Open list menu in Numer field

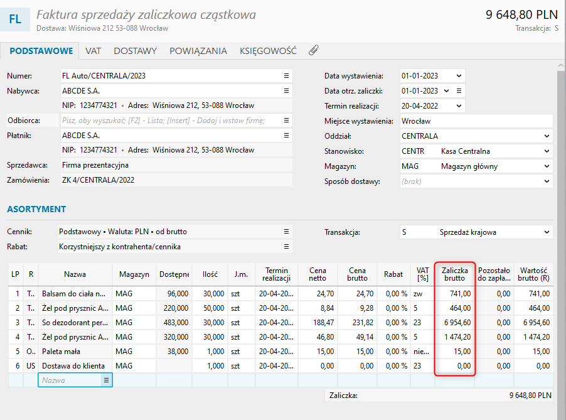[286, 75]
